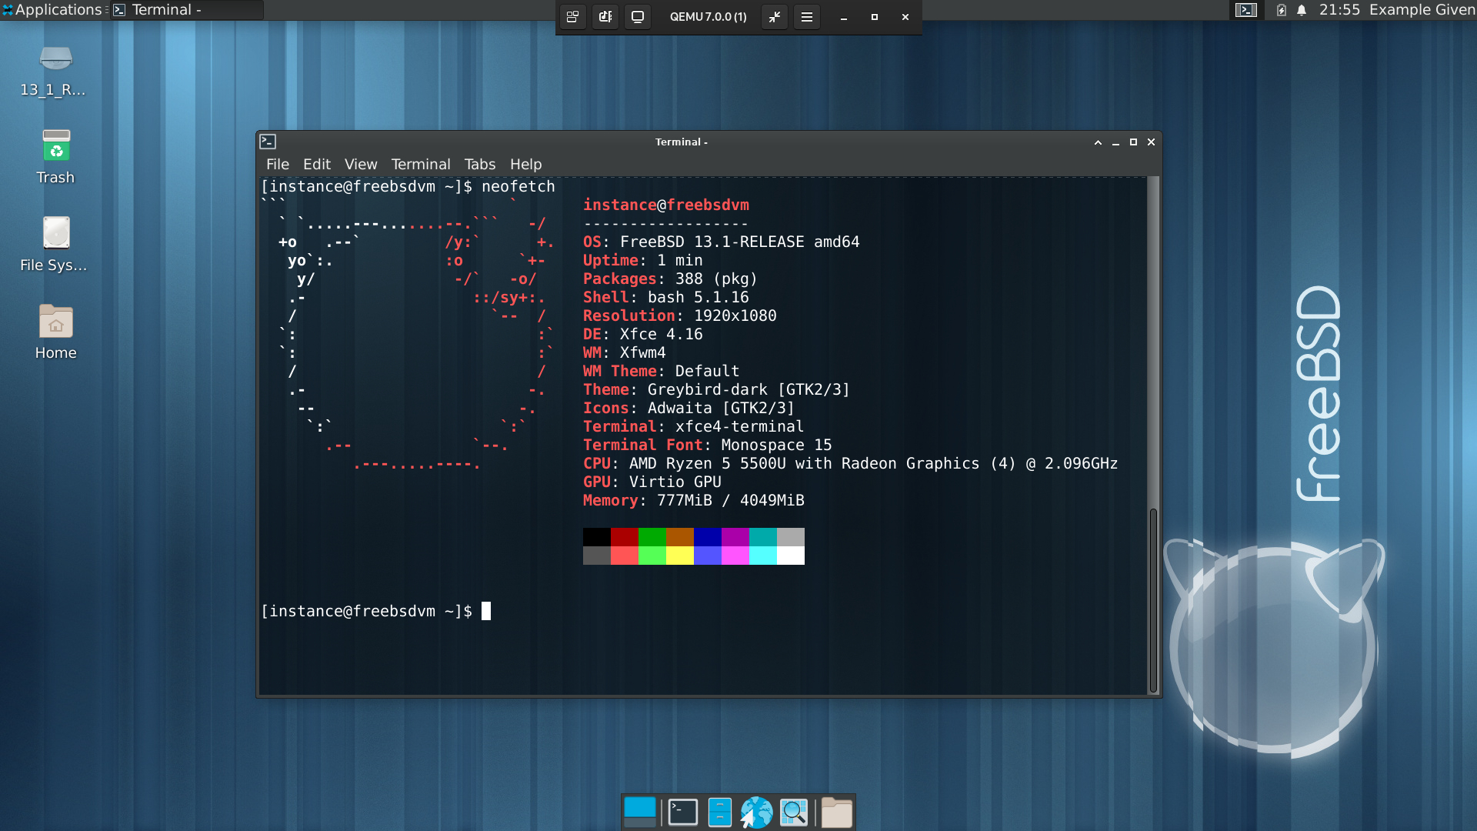Open the Help menu in Terminal
Screen dimensions: 1477x831
[x=526, y=164]
